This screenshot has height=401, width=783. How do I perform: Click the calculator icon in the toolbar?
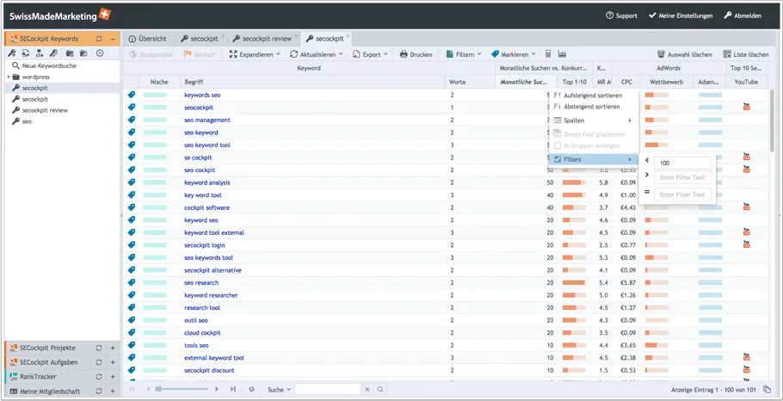click(x=549, y=54)
